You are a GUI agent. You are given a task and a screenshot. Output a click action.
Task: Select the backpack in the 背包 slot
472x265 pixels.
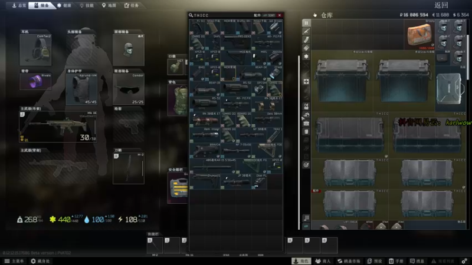(178, 100)
